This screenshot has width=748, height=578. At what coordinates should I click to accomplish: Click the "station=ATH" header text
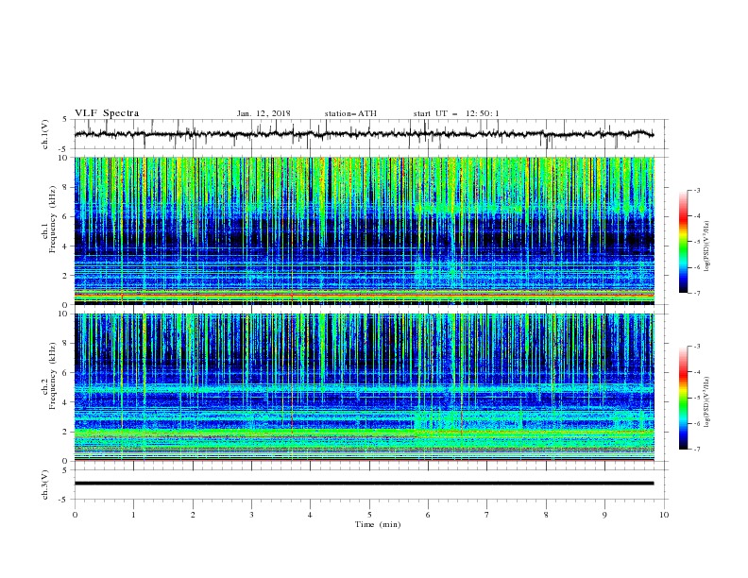[x=350, y=113]
